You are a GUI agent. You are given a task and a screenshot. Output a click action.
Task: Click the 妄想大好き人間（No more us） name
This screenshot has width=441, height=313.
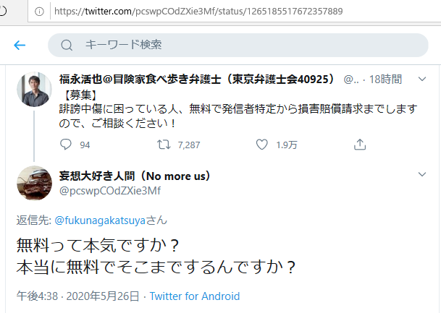click(x=133, y=176)
